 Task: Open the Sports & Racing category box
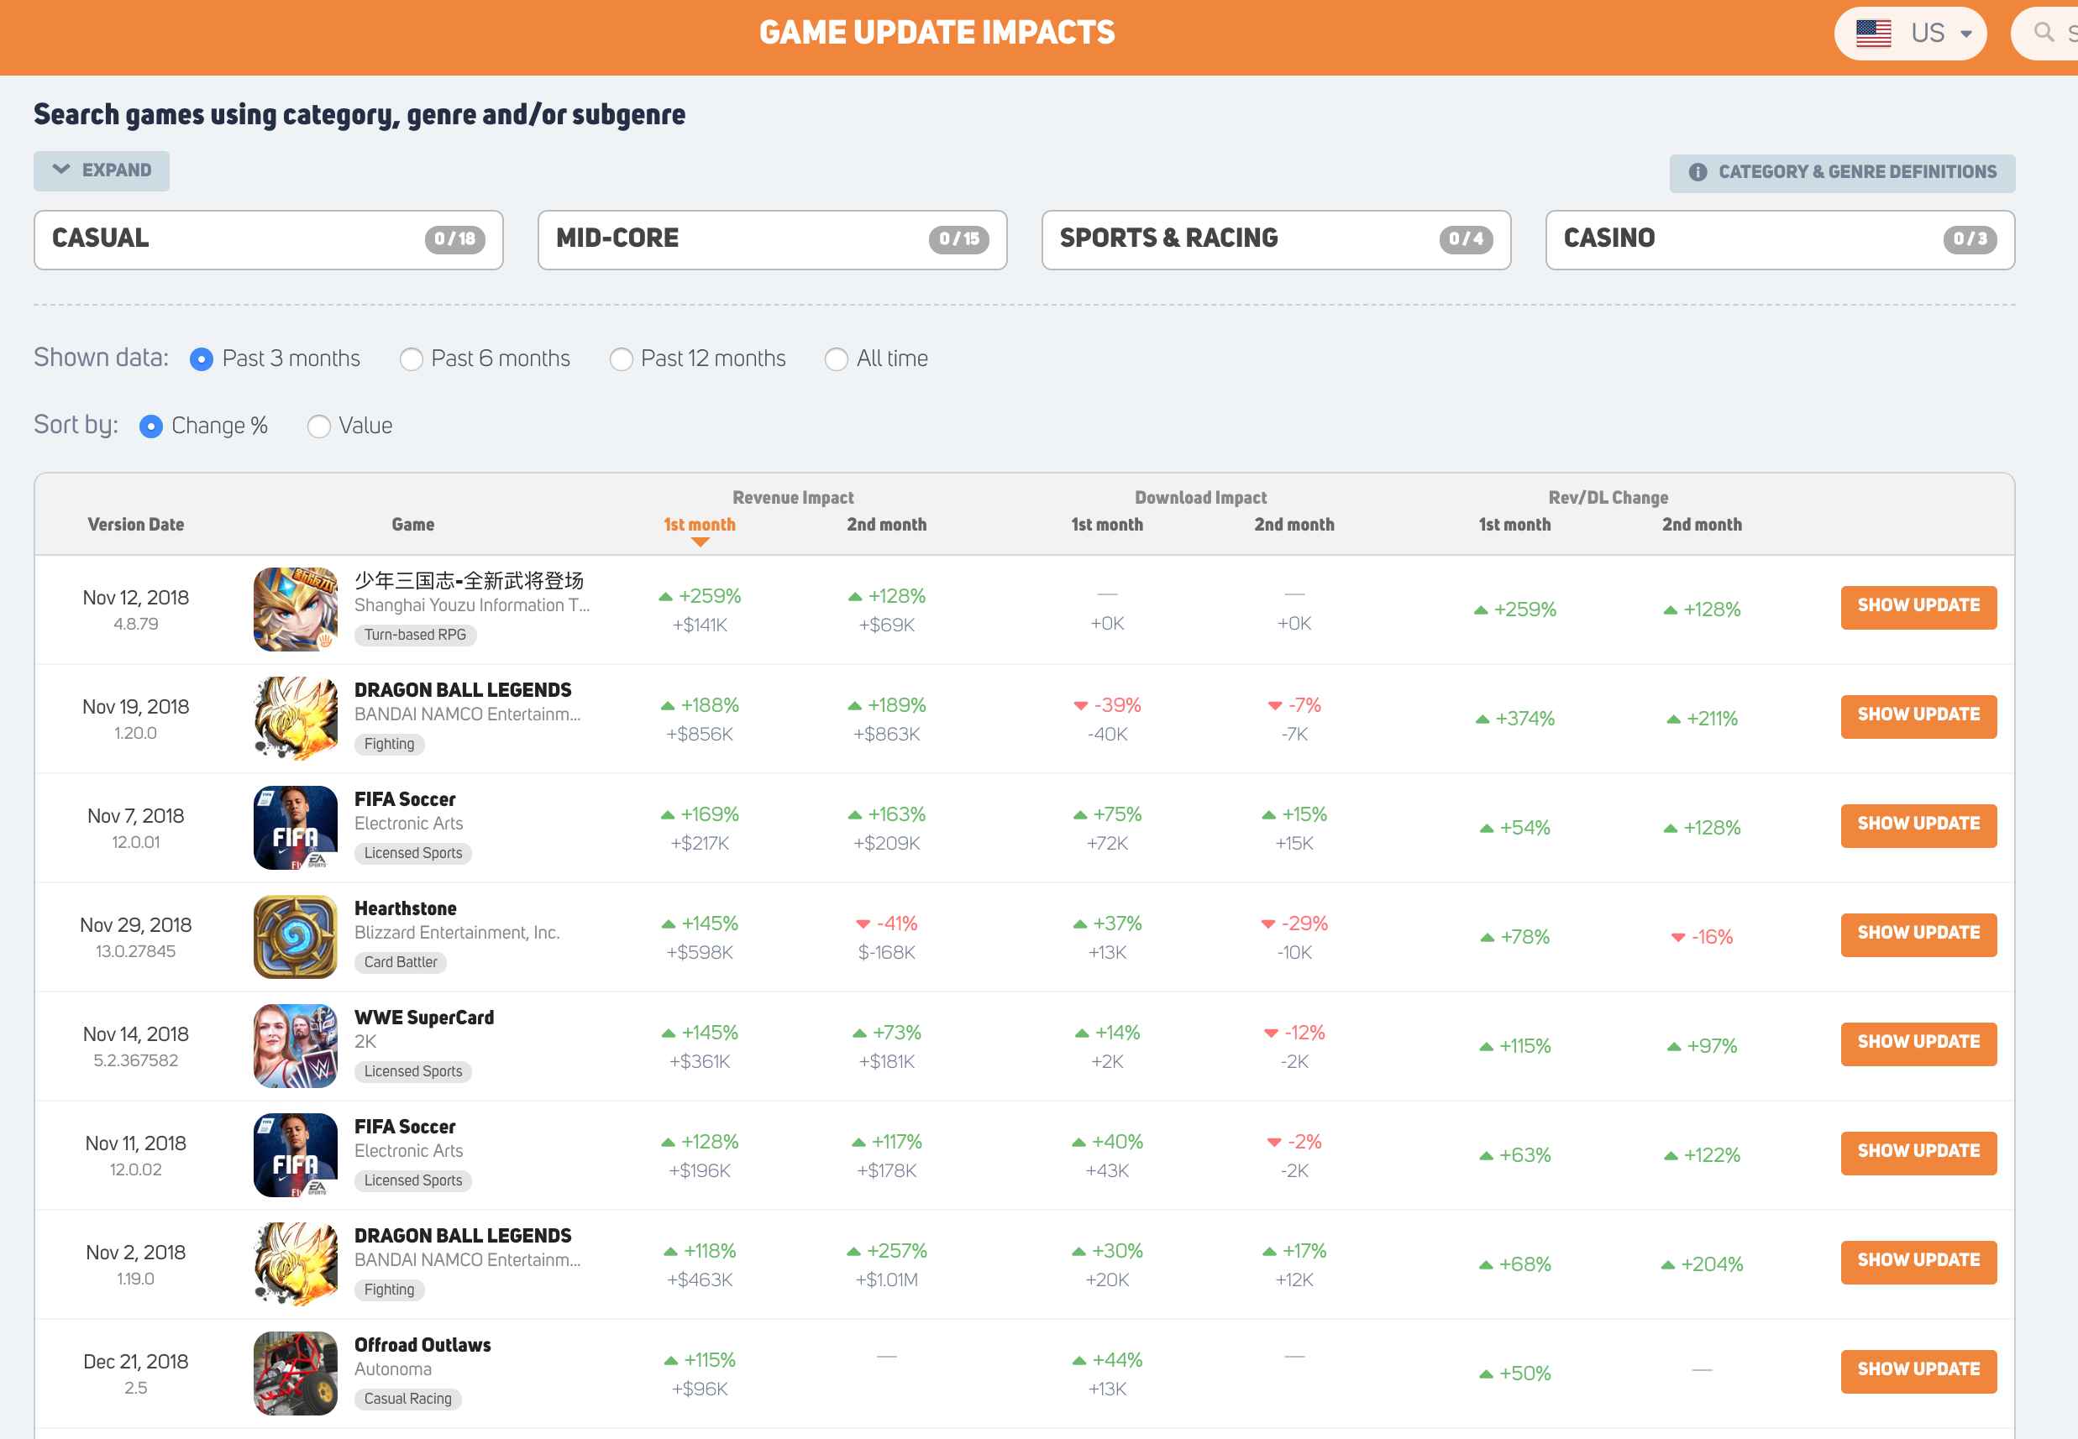[1276, 240]
